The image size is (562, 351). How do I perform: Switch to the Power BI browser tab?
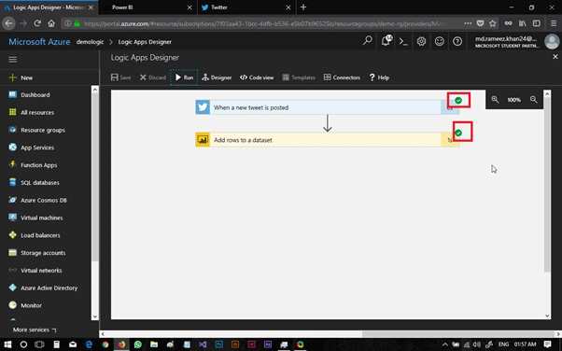(x=148, y=7)
